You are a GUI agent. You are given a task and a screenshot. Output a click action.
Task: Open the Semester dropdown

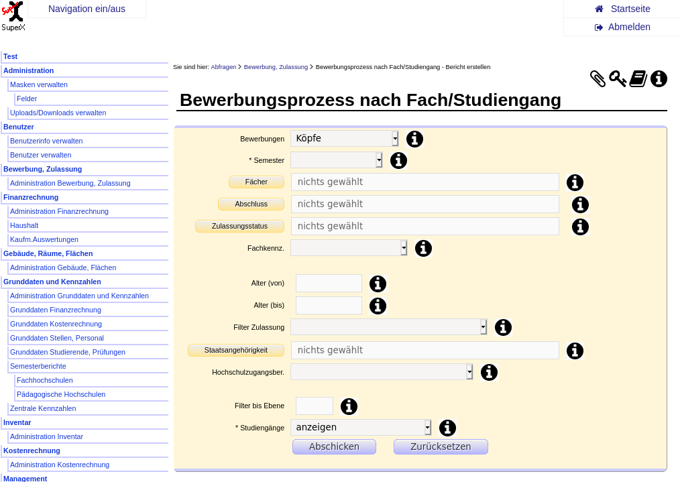336,160
